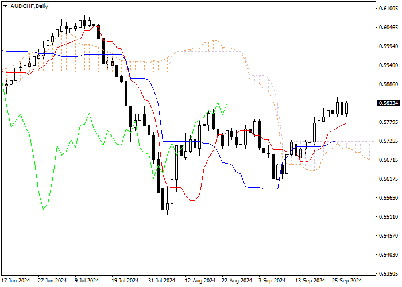Image resolution: width=402 pixels, height=287 pixels.
Task: Click the 0.57255 price axis label
Action: click(x=388, y=141)
